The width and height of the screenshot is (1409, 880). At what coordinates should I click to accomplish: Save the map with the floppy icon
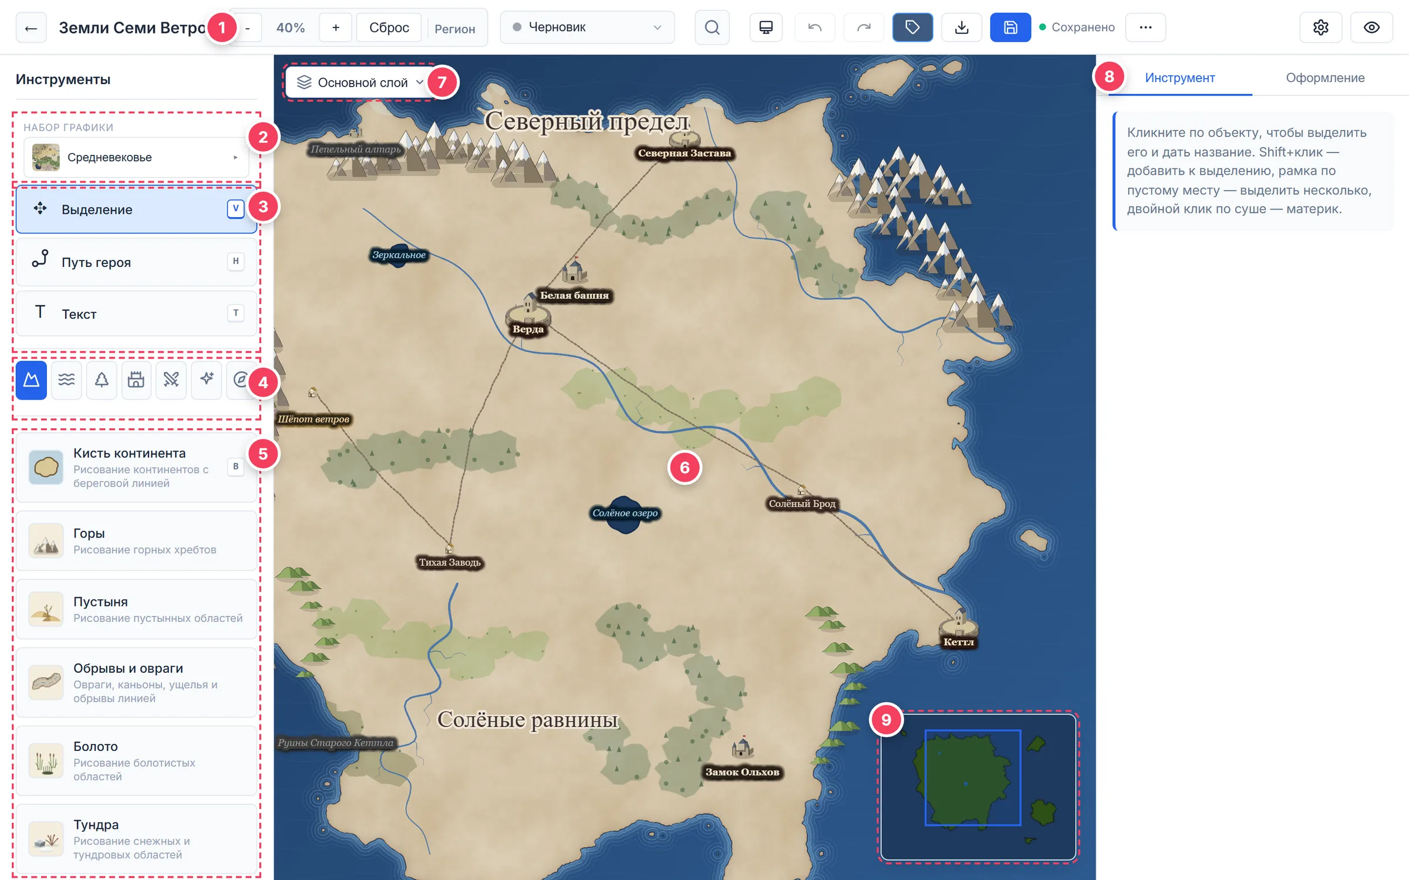click(1010, 28)
